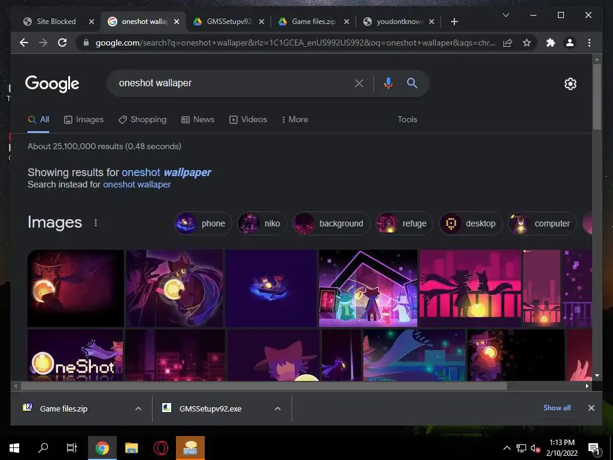Click the horizontal scrollbar right arrow
Viewport: 613px width, 460px height.
coord(587,386)
